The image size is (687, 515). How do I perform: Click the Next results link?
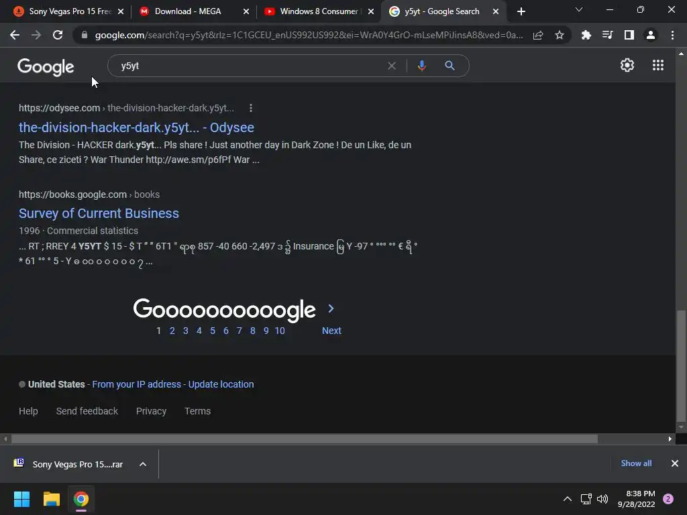331,331
